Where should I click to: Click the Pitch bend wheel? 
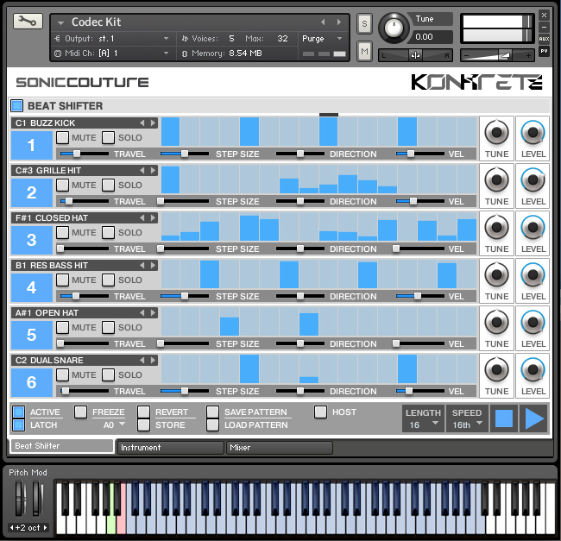click(x=21, y=499)
